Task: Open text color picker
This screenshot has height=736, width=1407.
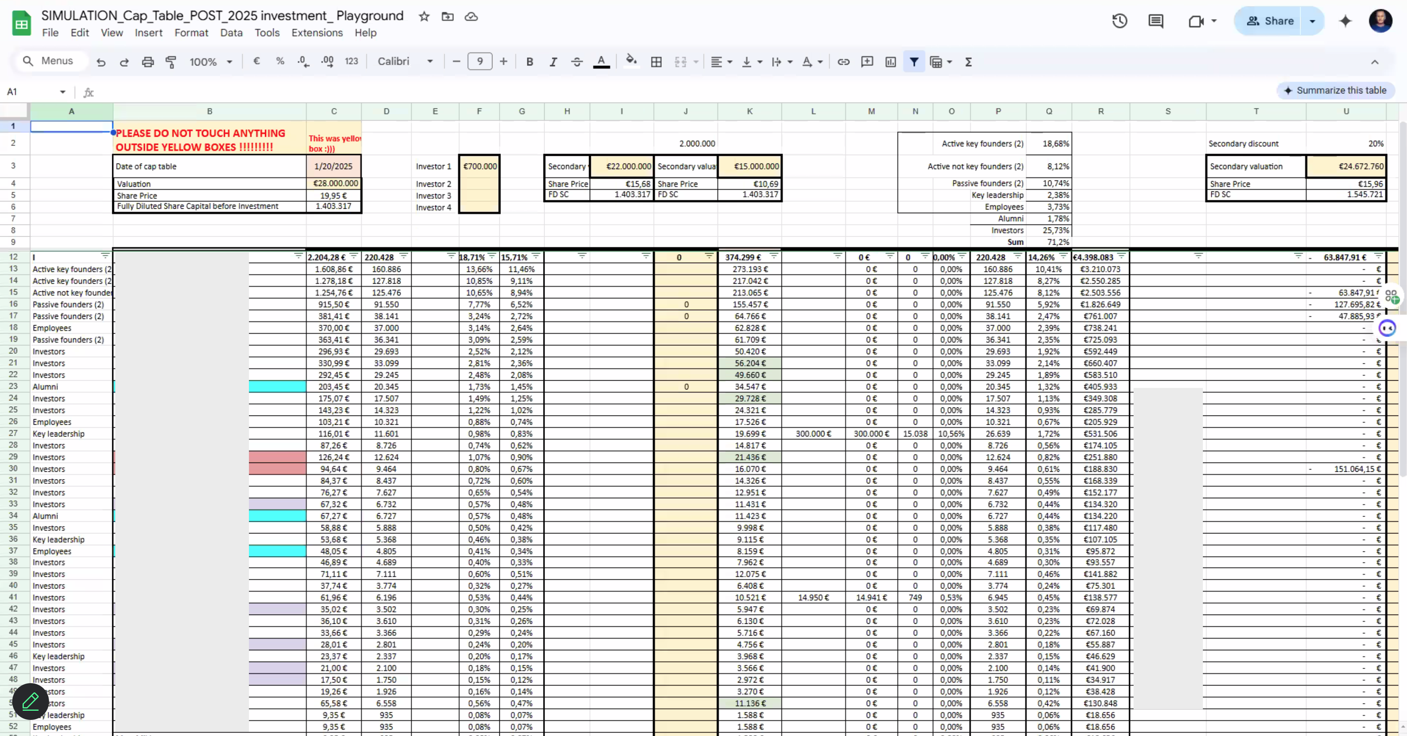Action: (601, 62)
